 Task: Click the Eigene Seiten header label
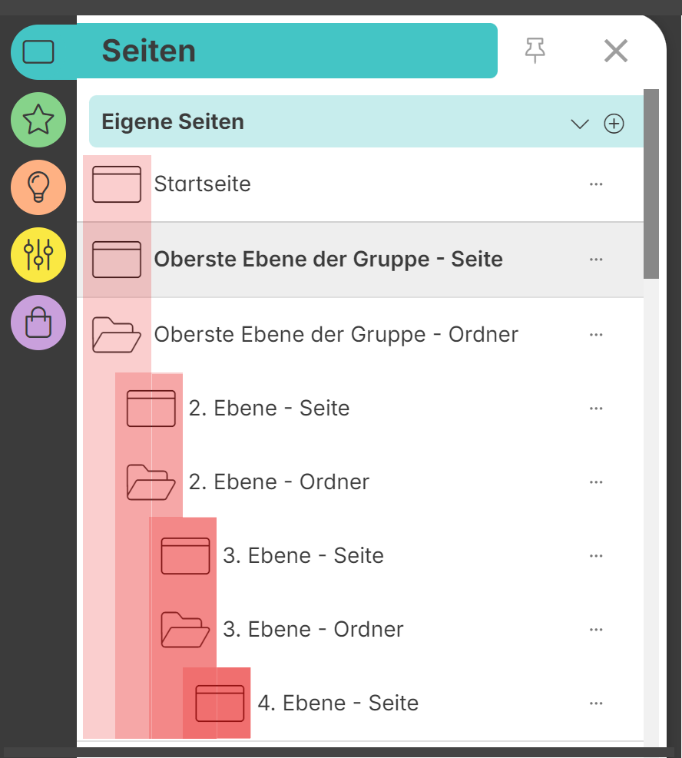click(173, 122)
